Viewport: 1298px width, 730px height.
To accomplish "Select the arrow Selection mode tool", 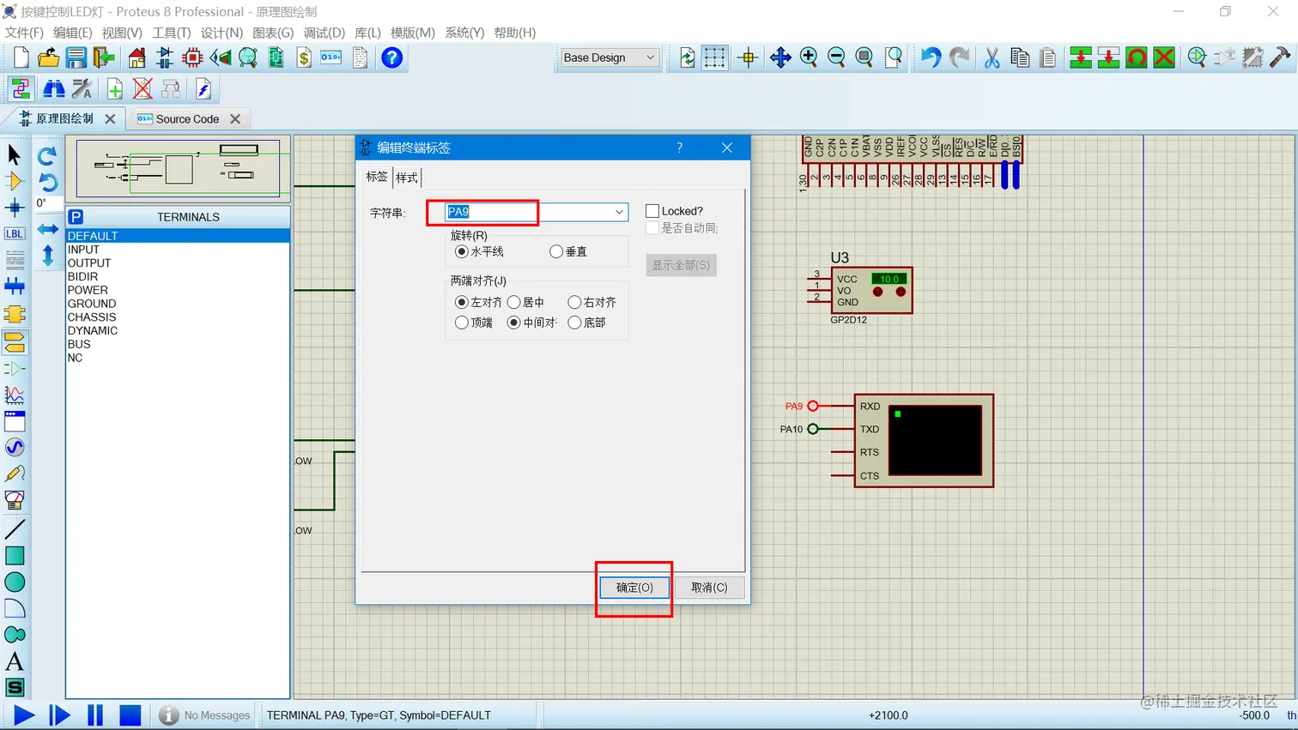I will click(15, 154).
